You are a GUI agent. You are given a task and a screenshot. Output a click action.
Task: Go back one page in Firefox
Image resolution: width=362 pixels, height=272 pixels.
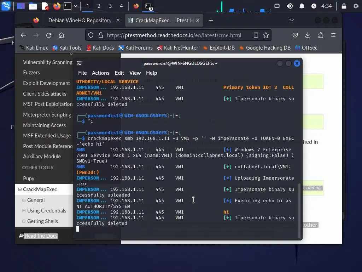point(23,35)
